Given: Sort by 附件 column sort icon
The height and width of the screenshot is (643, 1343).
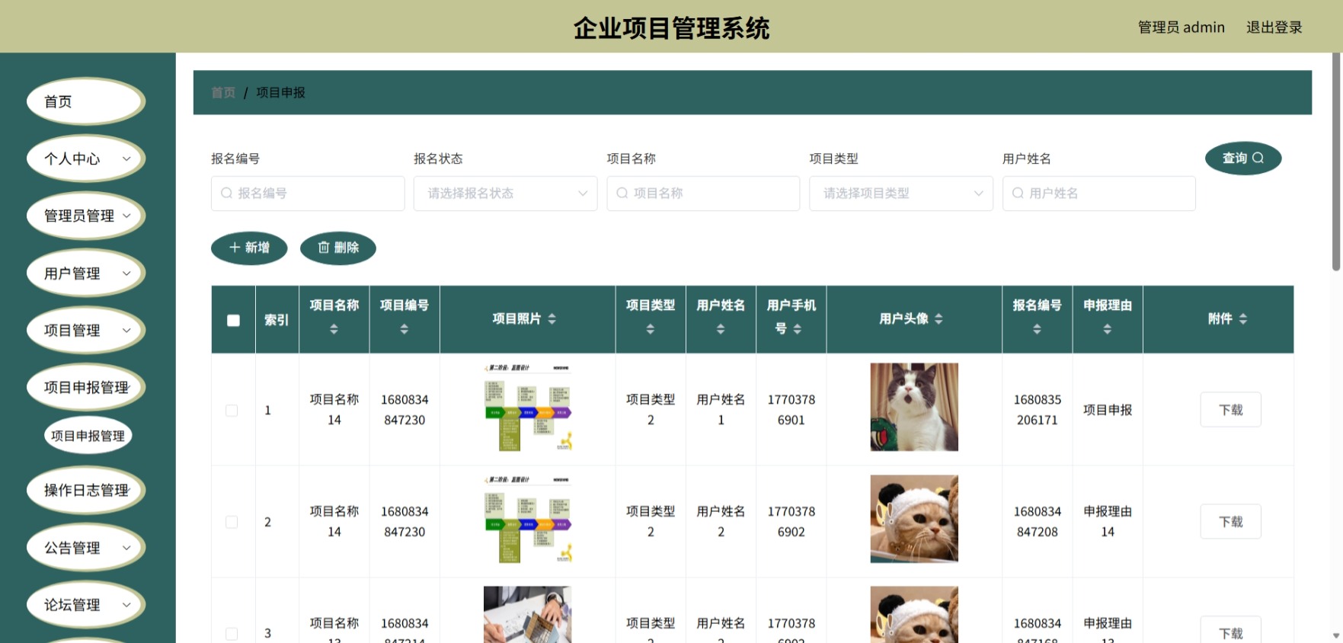Looking at the screenshot, I should 1243,318.
